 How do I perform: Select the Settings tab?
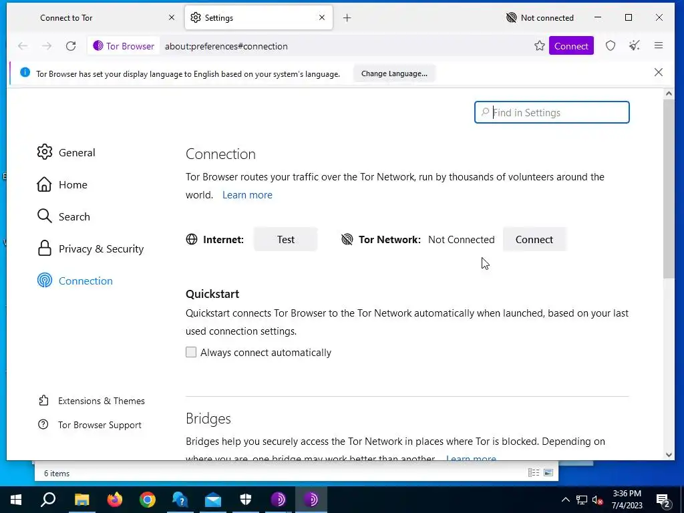pyautogui.click(x=259, y=18)
